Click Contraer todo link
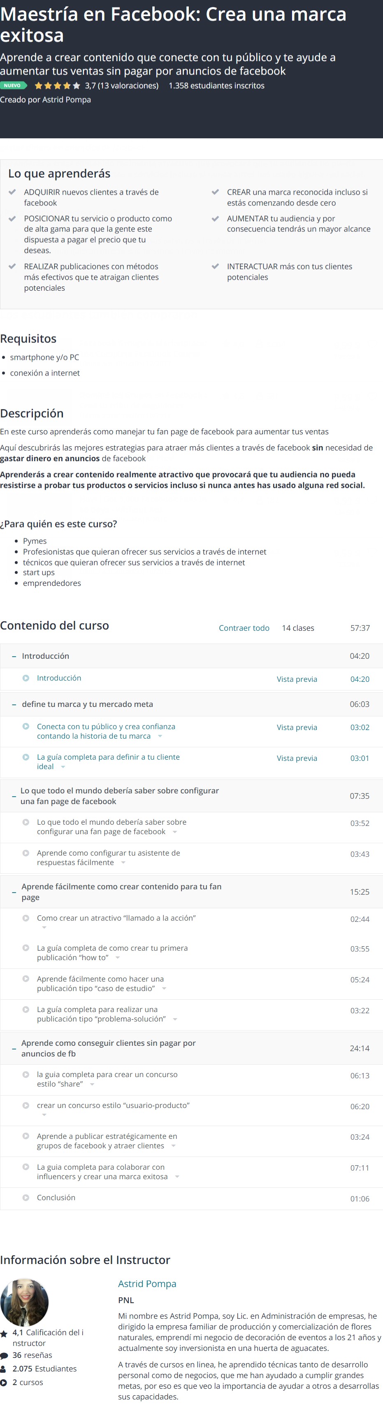The image size is (383, 1404). [x=244, y=628]
